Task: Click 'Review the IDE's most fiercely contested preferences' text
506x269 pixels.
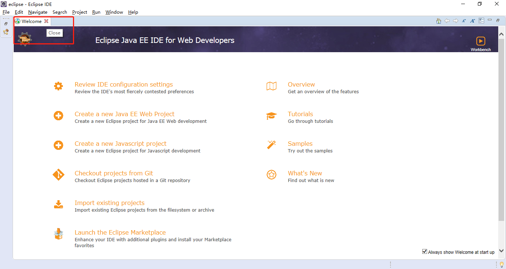Action: (x=134, y=91)
